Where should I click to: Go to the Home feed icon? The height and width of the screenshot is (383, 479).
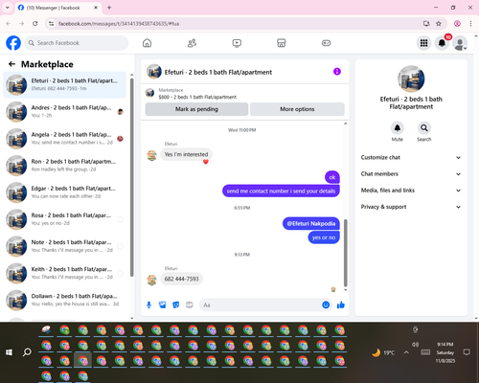point(147,43)
